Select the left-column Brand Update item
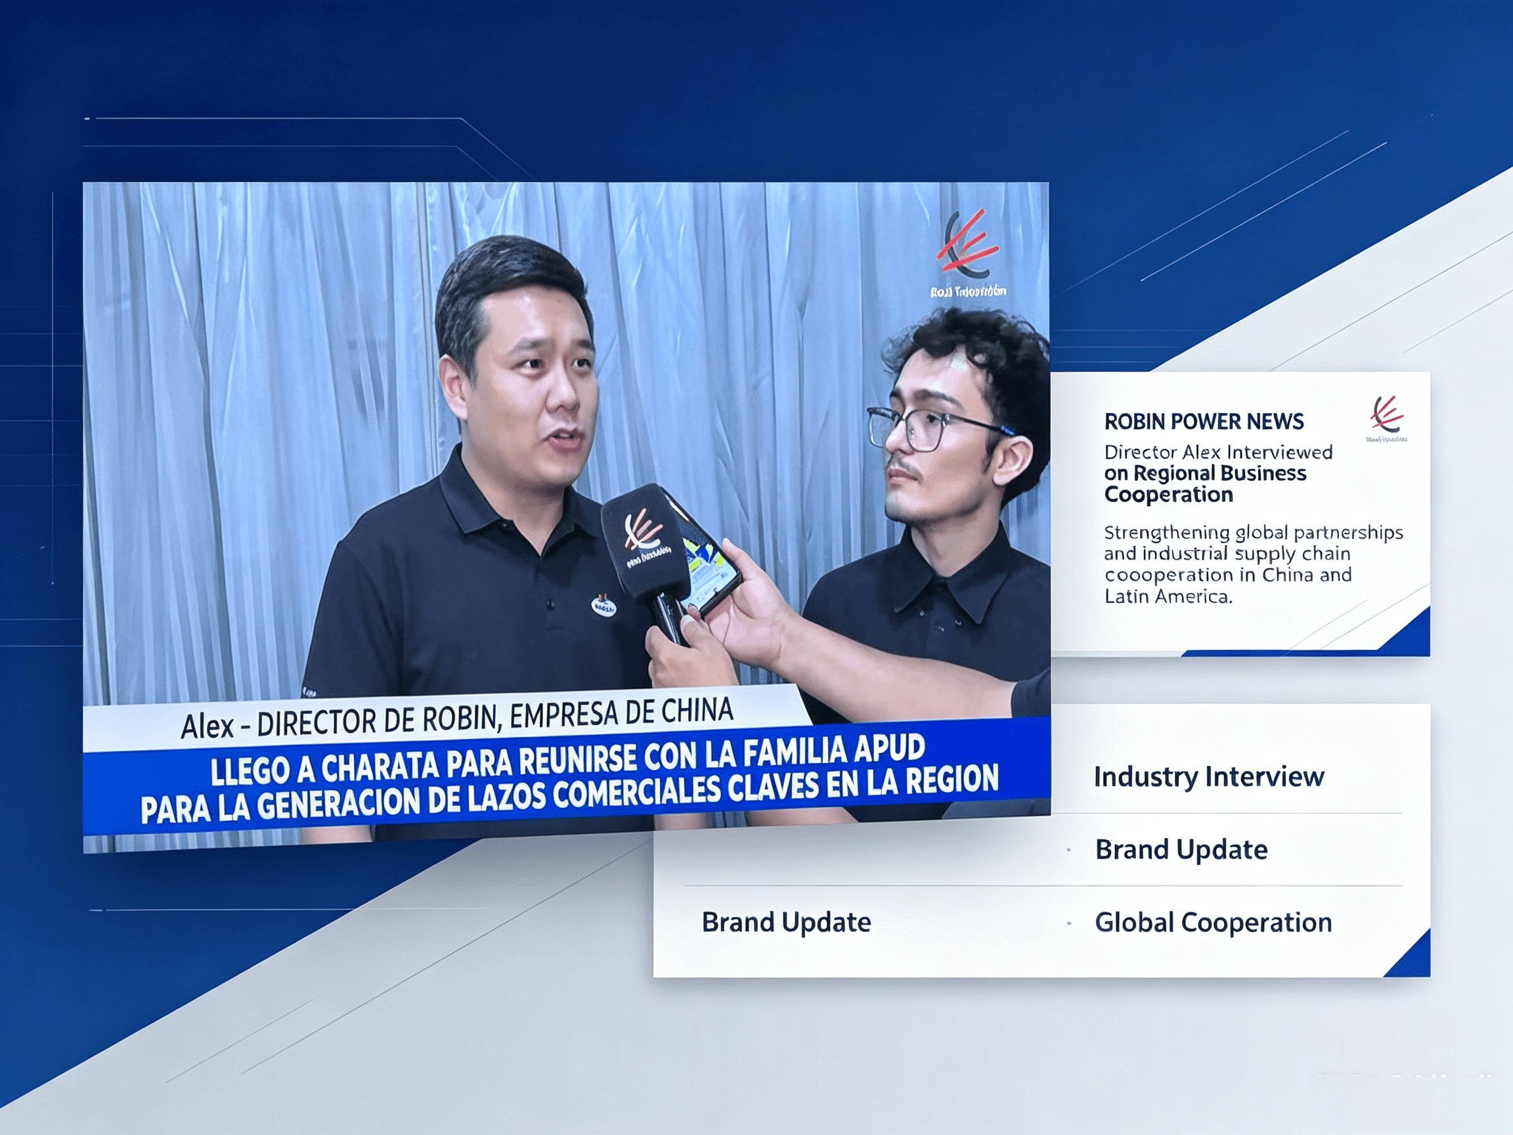 point(786,922)
